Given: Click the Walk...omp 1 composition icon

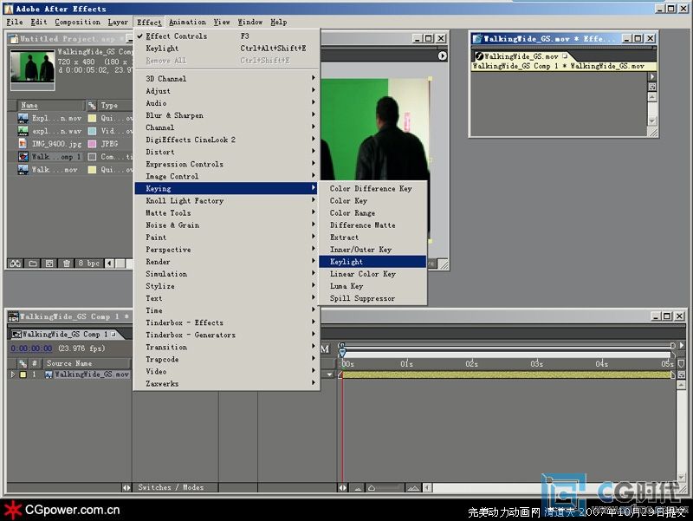Looking at the screenshot, I should pyautogui.click(x=23, y=157).
